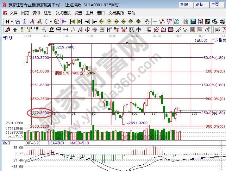Click the hand pan tool icon
Image resolution: width=226 pixels, height=171 pixels.
(x=147, y=22)
